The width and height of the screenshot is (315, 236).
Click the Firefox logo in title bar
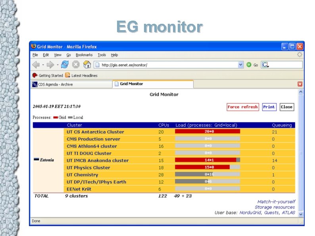pos(34,46)
